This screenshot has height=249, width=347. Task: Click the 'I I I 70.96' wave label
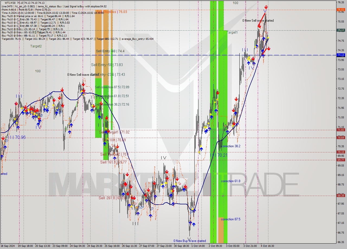click(x=16, y=137)
